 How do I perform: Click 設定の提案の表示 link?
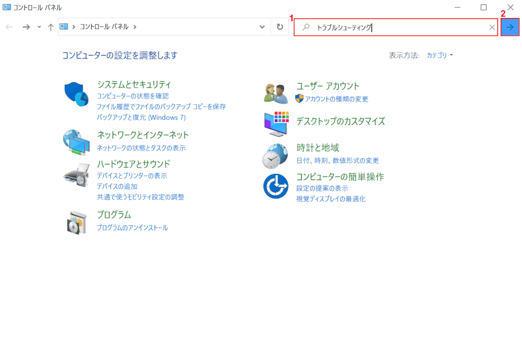pyautogui.click(x=322, y=188)
